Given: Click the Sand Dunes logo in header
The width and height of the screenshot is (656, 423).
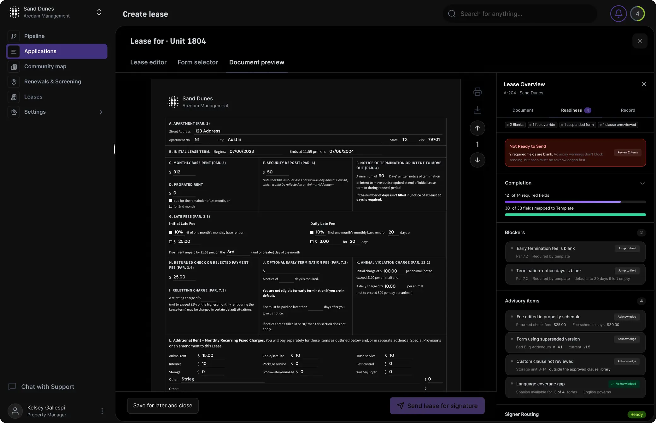Looking at the screenshot, I should [15, 12].
